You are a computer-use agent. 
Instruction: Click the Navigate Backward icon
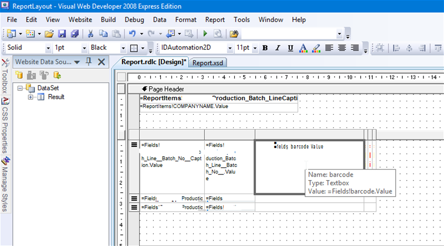[x=170, y=34]
